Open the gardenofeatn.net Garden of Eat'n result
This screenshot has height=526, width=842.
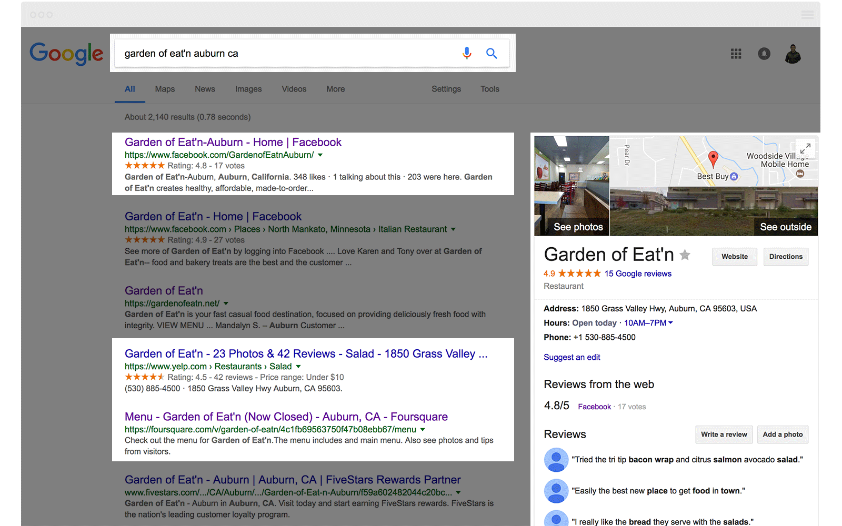(x=164, y=290)
